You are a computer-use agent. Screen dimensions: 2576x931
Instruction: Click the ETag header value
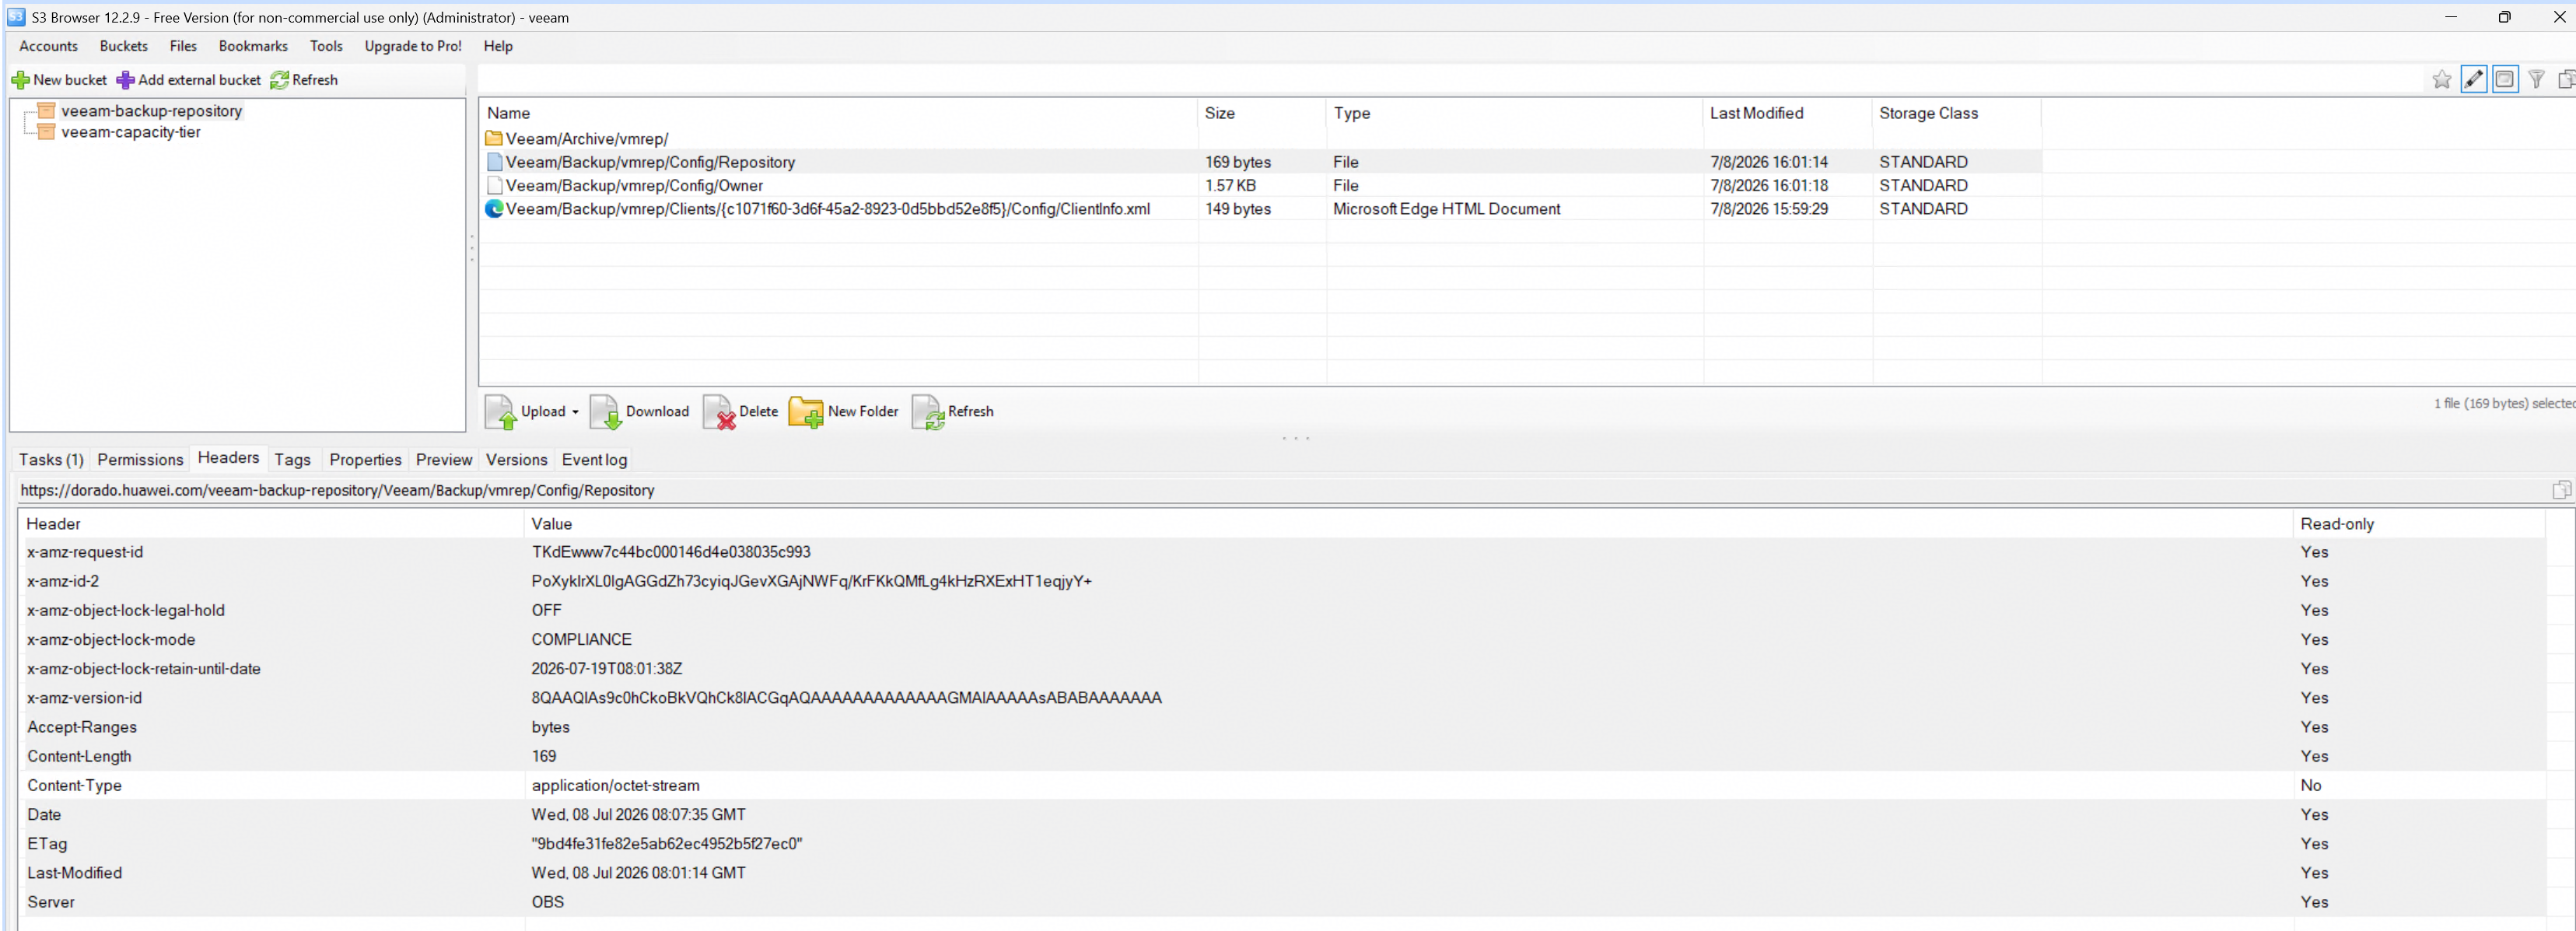click(666, 844)
